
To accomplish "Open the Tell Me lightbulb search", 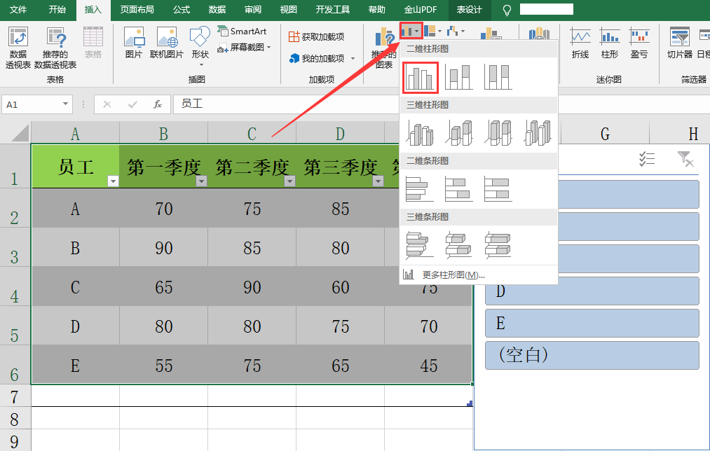I will pos(507,10).
